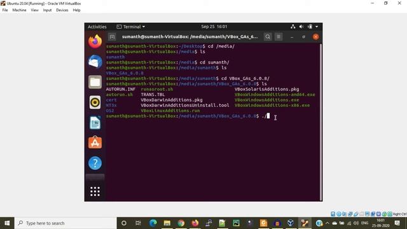The width and height of the screenshot is (407, 229).
Task: Click VBoxLinuxAdditions.run in the listing
Action: [170, 111]
